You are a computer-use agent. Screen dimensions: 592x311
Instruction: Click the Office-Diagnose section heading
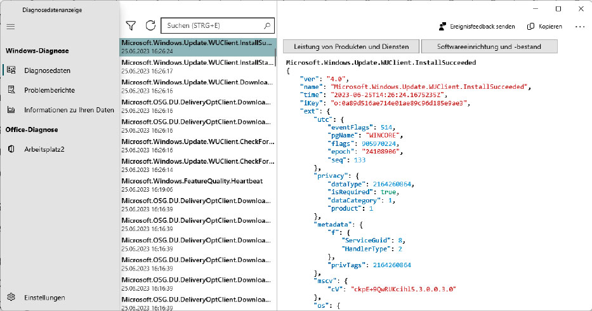32,129
